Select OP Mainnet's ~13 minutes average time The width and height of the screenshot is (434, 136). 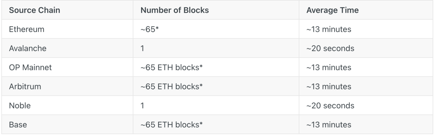pyautogui.click(x=329, y=68)
